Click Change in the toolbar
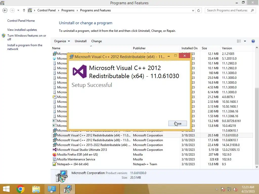259x194 pixels. tap(96, 41)
